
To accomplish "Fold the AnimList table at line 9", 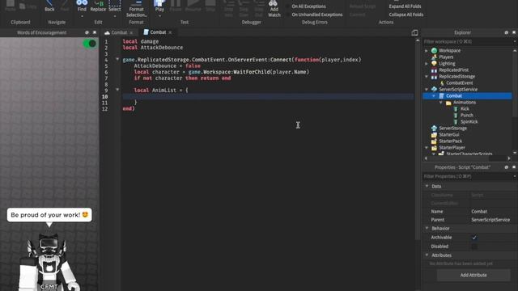I will pos(117,90).
